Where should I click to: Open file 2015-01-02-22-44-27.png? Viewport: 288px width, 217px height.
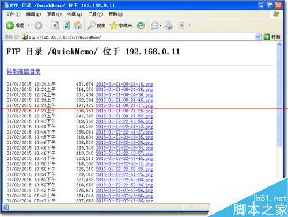tap(124, 132)
